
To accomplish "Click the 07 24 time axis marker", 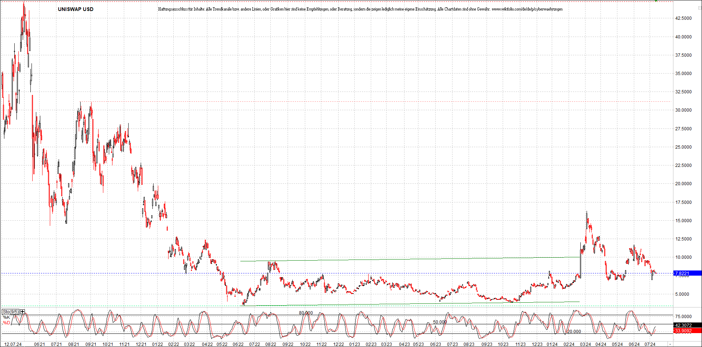I will 650,344.
